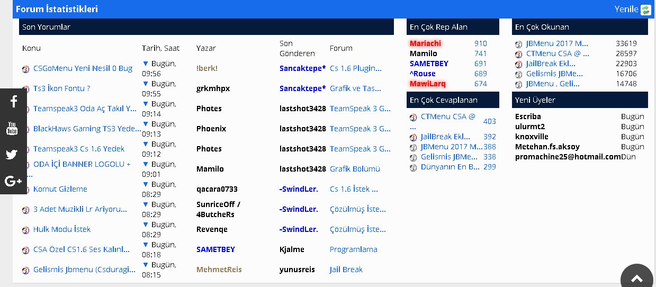Click thread icon beside CSGoMenu Yeni Nesil

pos(25,69)
